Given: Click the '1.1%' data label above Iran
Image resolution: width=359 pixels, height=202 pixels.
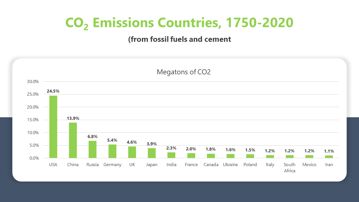Looking at the screenshot, I should tap(329, 151).
